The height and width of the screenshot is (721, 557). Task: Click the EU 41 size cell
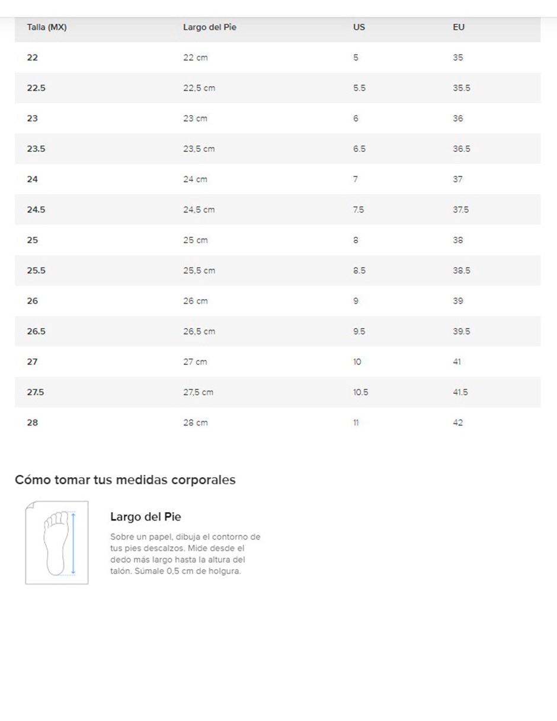coord(457,362)
